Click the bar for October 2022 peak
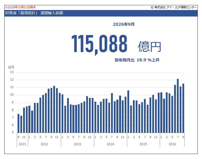This screenshot has width=202, height=159. click(x=54, y=109)
